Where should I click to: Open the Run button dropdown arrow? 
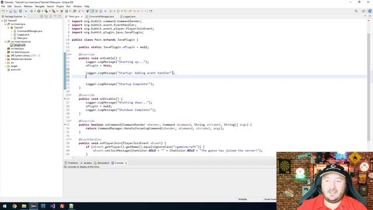click(x=42, y=11)
